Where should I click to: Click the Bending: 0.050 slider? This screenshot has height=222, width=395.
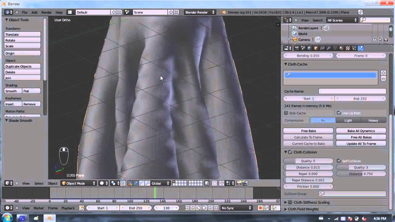click(x=308, y=56)
